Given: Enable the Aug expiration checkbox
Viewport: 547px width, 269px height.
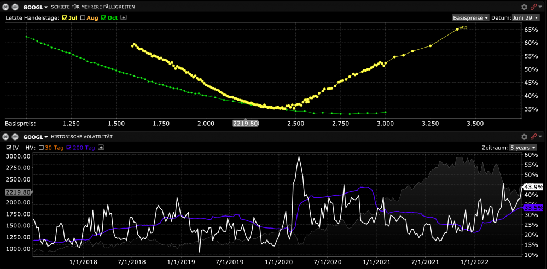Looking at the screenshot, I should [83, 17].
